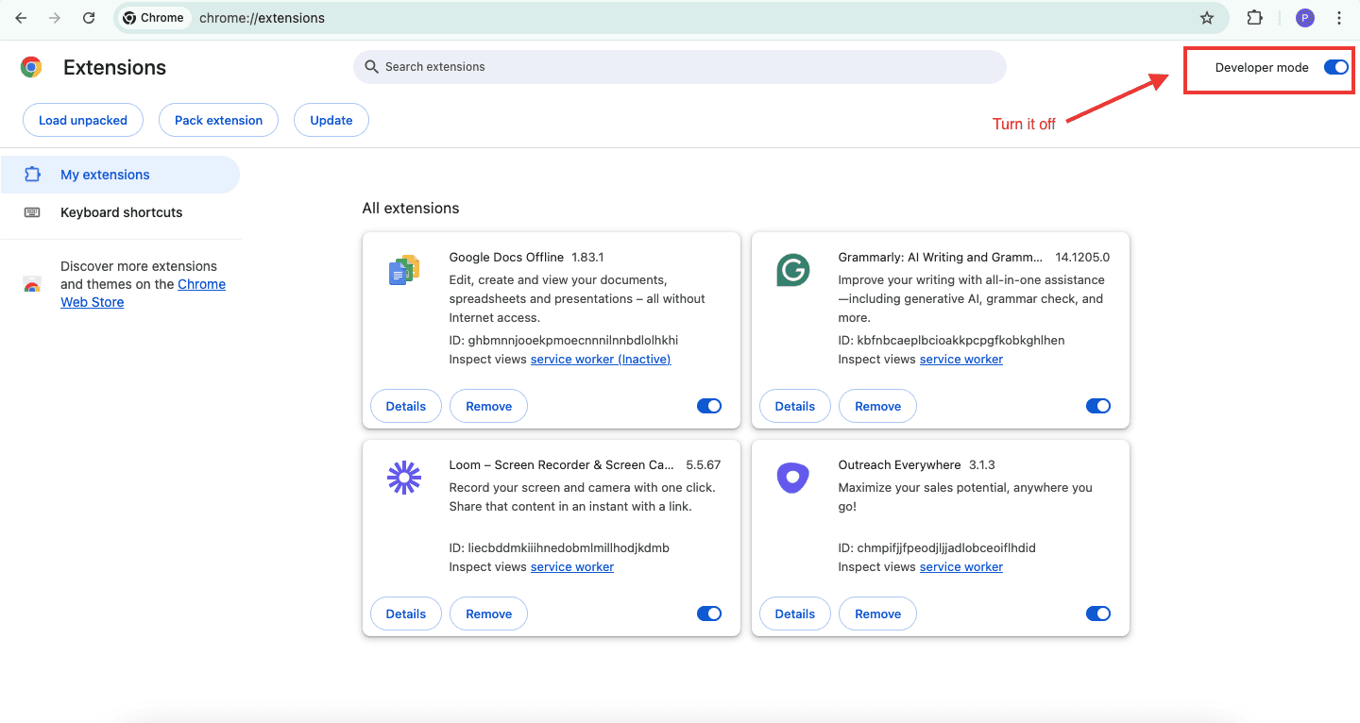
Task: Select My extensions in the sidebar
Action: click(120, 175)
